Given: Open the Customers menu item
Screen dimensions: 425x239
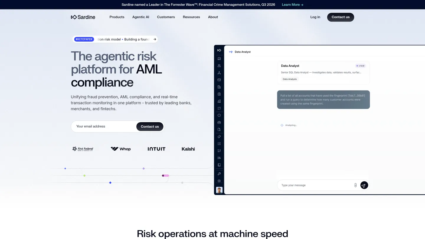Looking at the screenshot, I should point(166,17).
